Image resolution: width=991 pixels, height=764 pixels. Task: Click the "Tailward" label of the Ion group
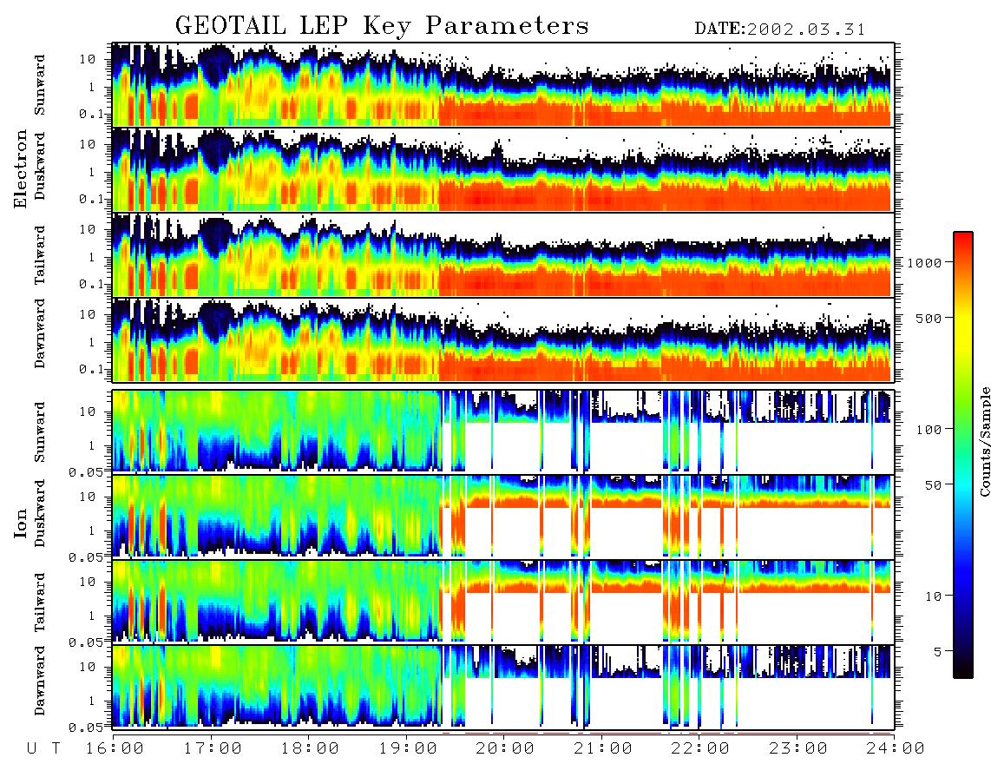coord(40,603)
